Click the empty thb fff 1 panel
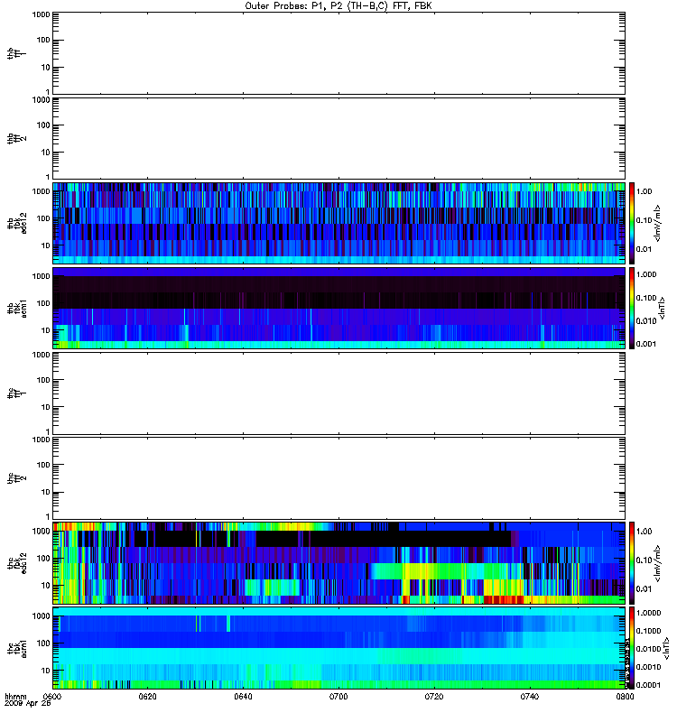The height and width of the screenshot is (722, 677). (x=339, y=53)
